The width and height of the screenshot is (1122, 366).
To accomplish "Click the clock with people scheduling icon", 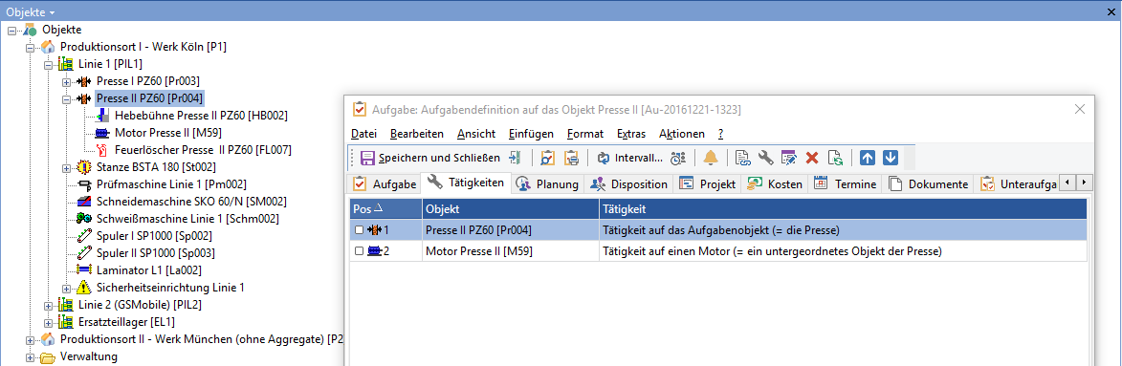I will click(x=678, y=158).
